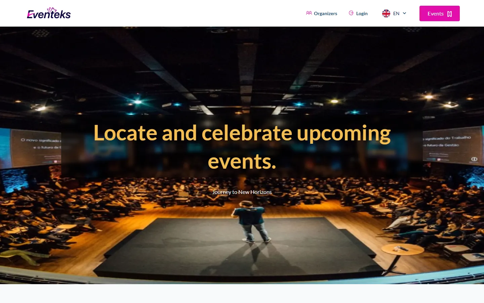Open the Login link
This screenshot has width=484, height=303.
coord(358,13)
